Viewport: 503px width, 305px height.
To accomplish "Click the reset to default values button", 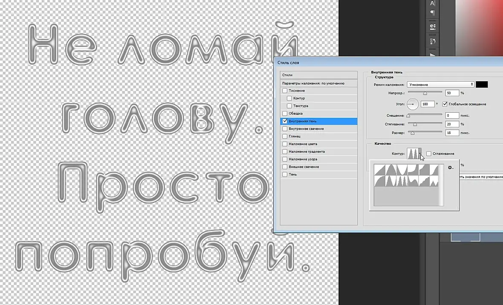I will pyautogui.click(x=481, y=177).
